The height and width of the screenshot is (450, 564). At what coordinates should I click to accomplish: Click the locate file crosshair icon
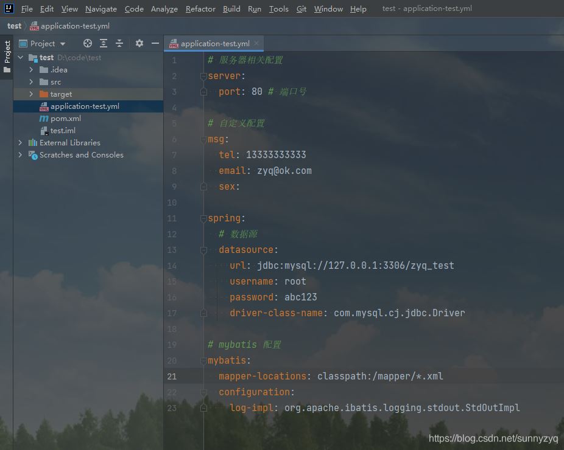(x=88, y=43)
